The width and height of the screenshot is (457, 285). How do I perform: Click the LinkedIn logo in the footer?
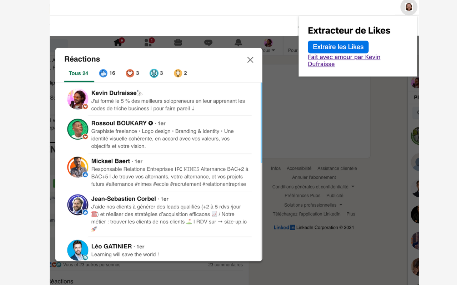284,227
